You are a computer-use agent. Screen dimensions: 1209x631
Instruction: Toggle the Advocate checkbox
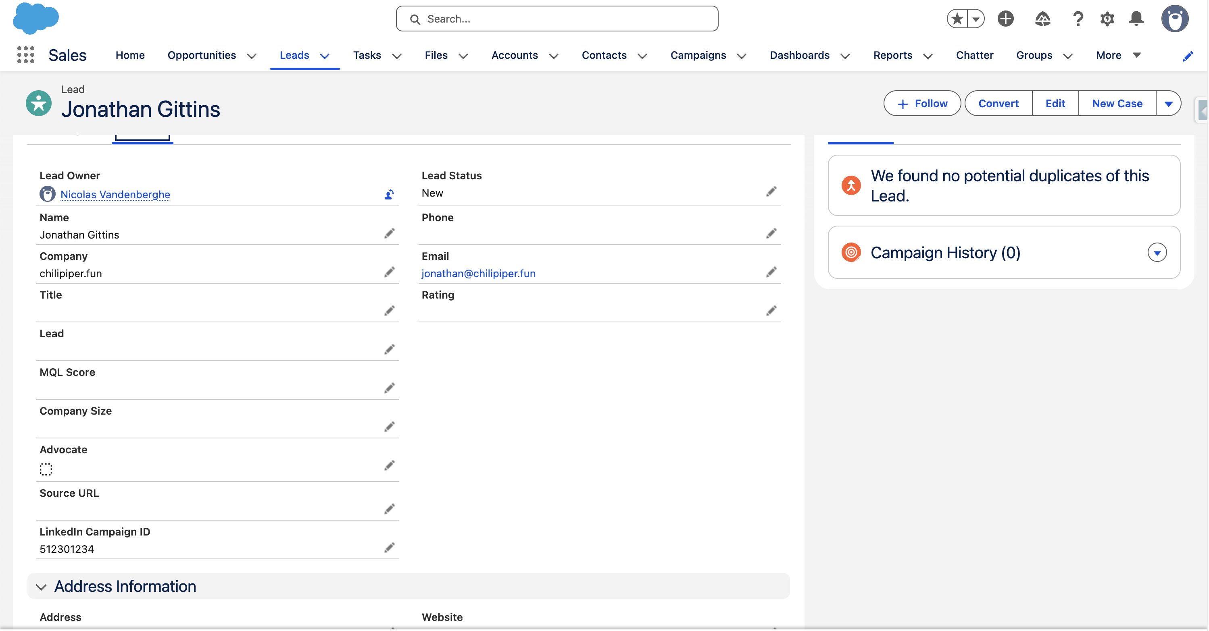(46, 469)
